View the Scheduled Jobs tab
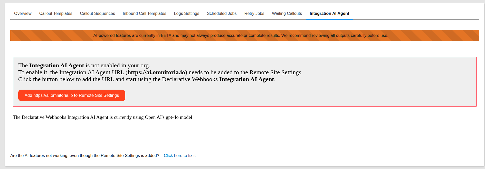Image resolution: width=485 pixels, height=169 pixels. pyautogui.click(x=222, y=13)
